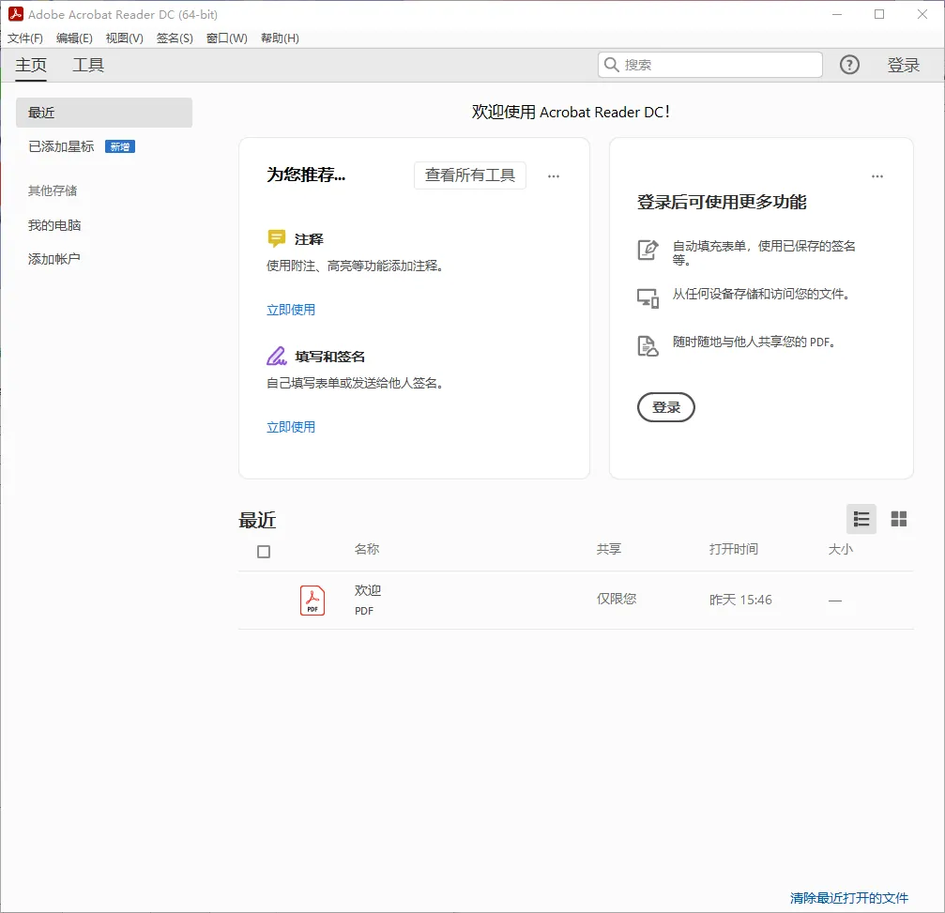The height and width of the screenshot is (913, 945).
Task: Sort by 共享 column header
Action: pyautogui.click(x=609, y=549)
